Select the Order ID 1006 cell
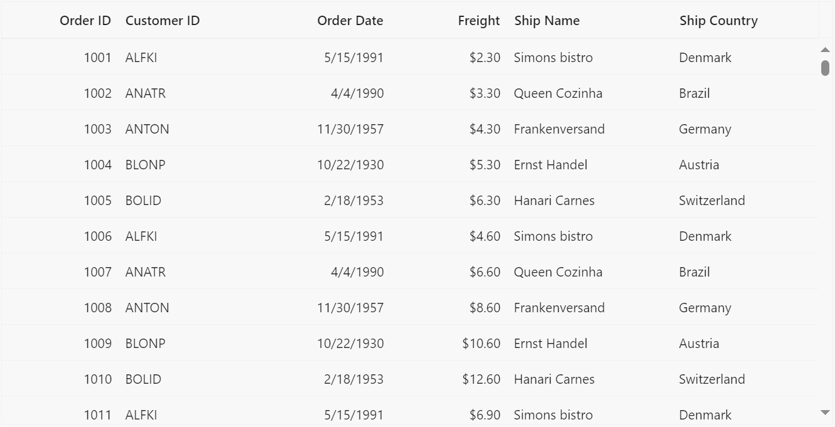This screenshot has height=427, width=835. 97,236
